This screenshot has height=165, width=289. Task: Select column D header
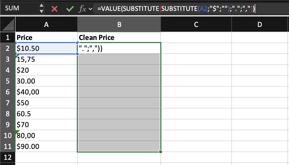pyautogui.click(x=260, y=25)
